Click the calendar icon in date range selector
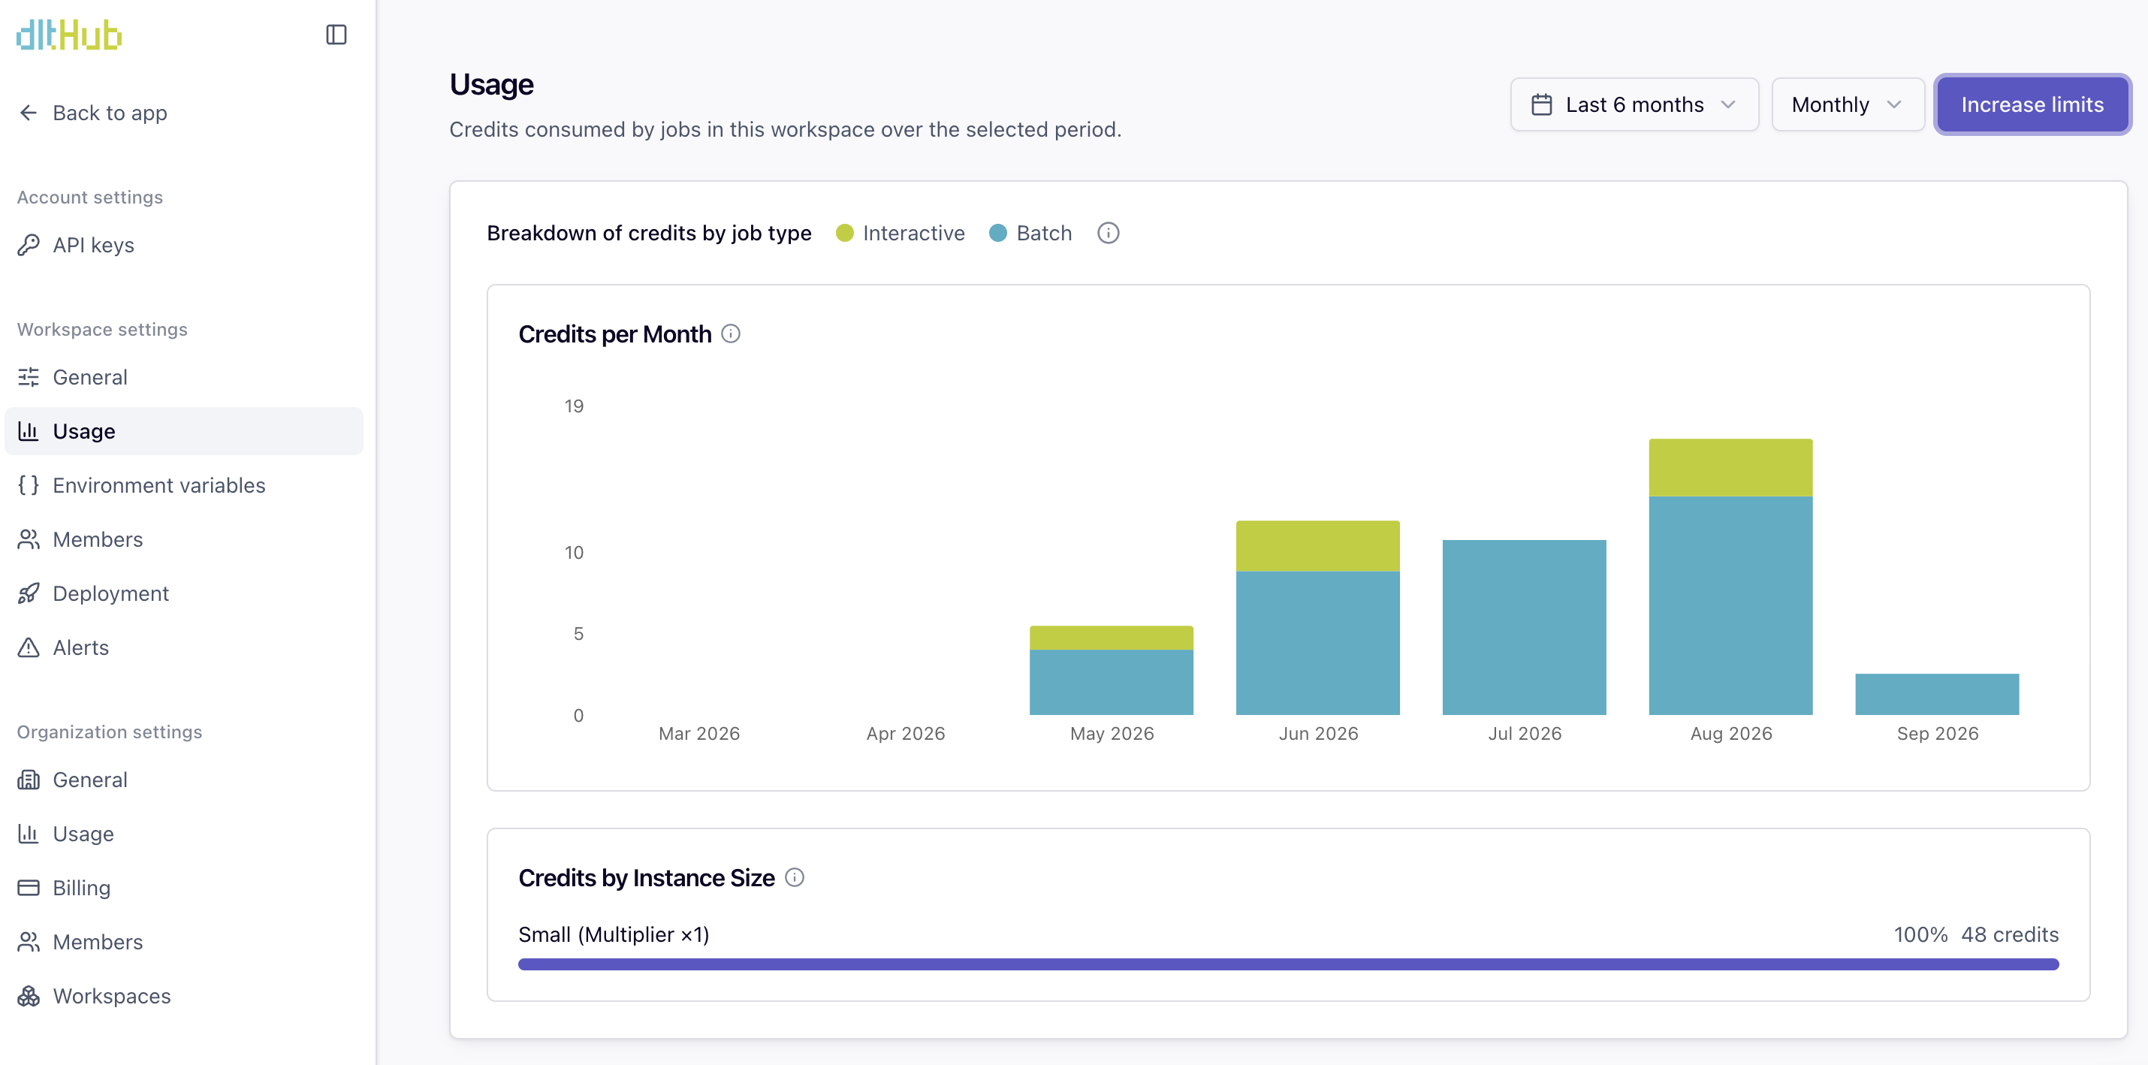 click(x=1542, y=104)
